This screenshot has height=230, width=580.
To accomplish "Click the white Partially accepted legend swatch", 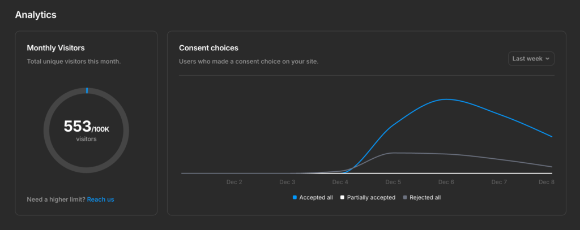I will pyautogui.click(x=342, y=198).
